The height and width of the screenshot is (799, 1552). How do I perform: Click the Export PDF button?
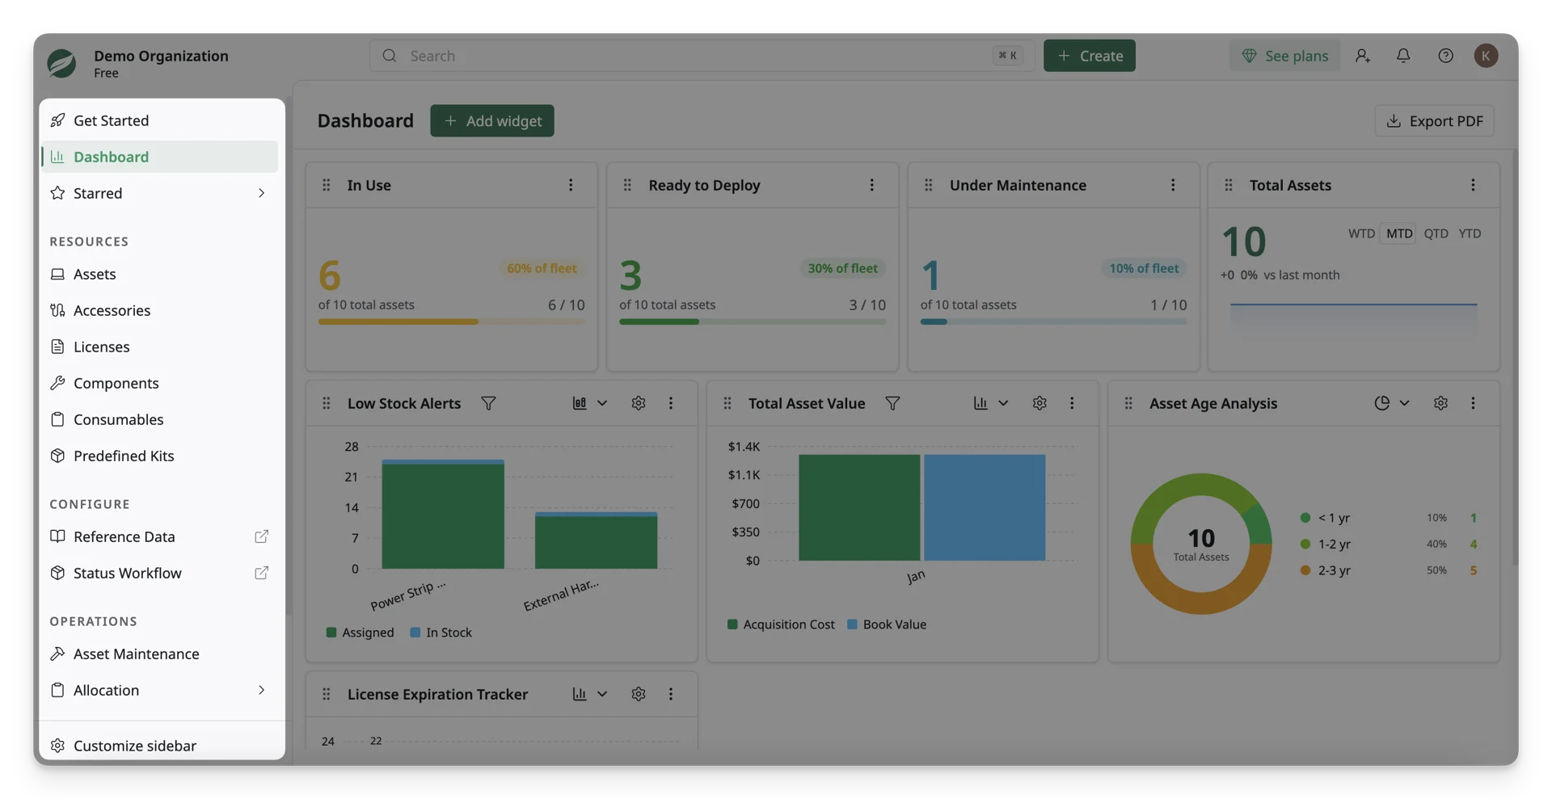[1434, 120]
